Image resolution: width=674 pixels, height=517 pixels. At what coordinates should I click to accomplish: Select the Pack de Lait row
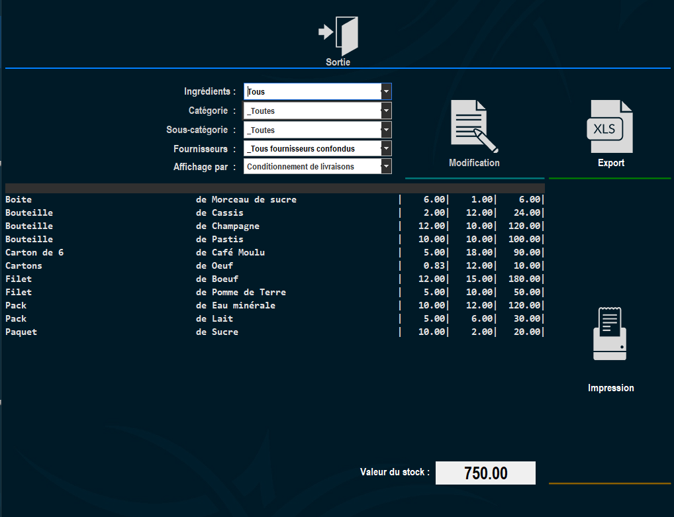coord(275,319)
